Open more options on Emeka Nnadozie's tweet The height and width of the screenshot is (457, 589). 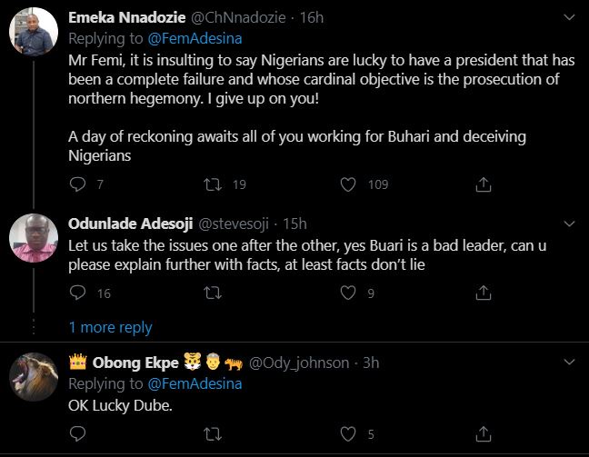point(570,16)
